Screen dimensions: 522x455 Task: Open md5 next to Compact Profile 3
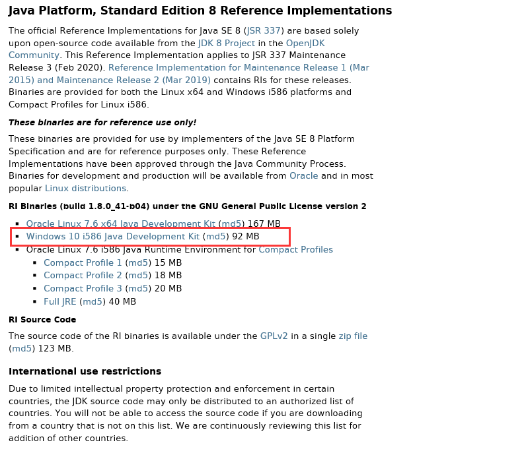click(138, 289)
